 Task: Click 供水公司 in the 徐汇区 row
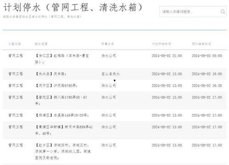109,56
